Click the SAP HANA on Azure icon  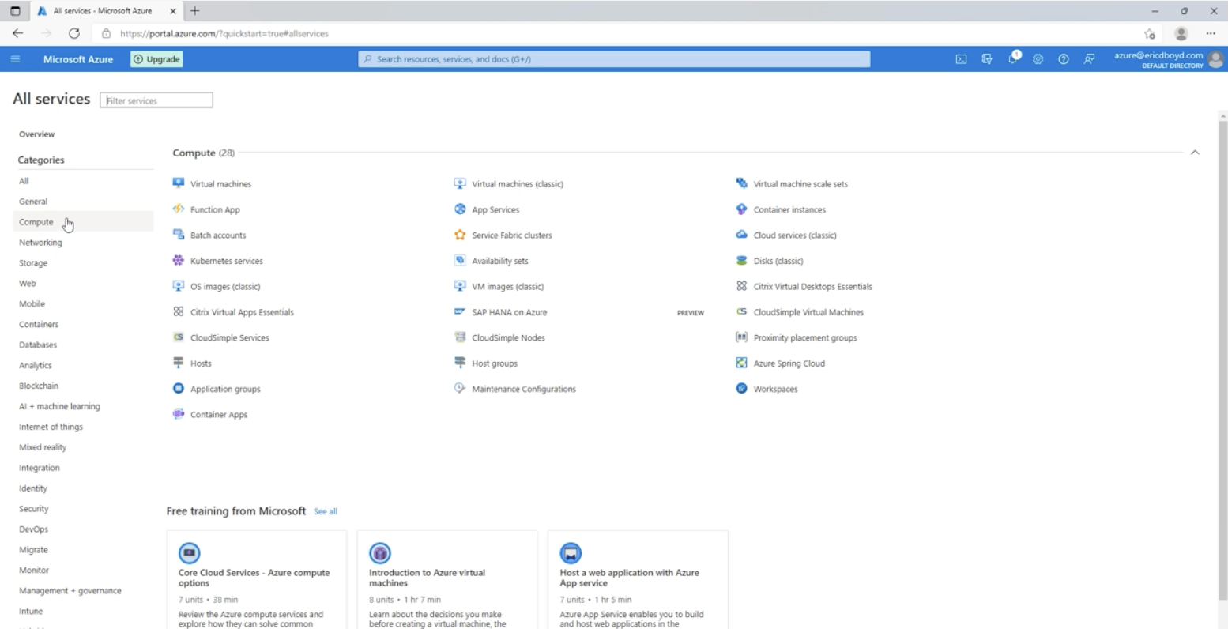click(460, 311)
